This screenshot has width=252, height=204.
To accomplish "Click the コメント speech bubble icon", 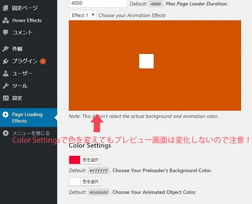I will (x=5, y=33).
